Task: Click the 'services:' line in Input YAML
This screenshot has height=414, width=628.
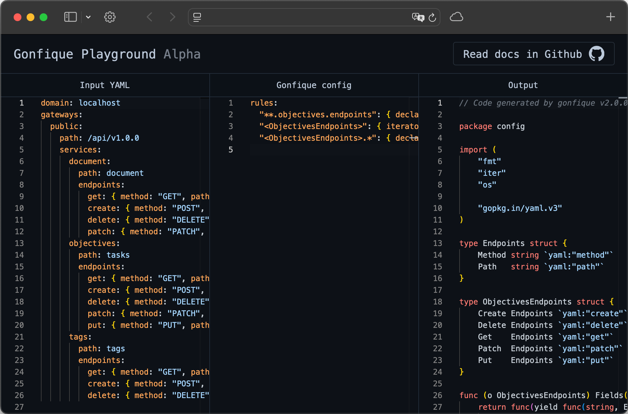Action: [80, 149]
